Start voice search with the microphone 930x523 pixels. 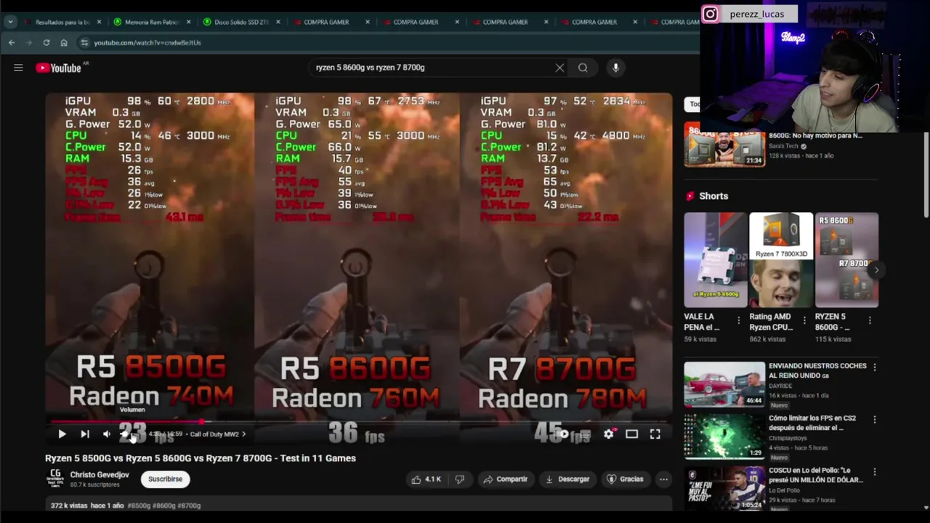(x=615, y=68)
